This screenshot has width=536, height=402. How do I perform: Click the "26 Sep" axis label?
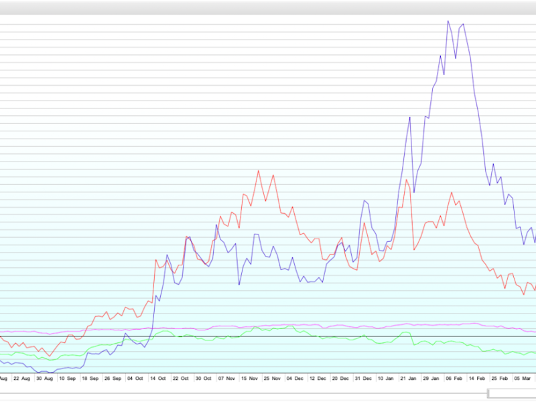click(113, 379)
